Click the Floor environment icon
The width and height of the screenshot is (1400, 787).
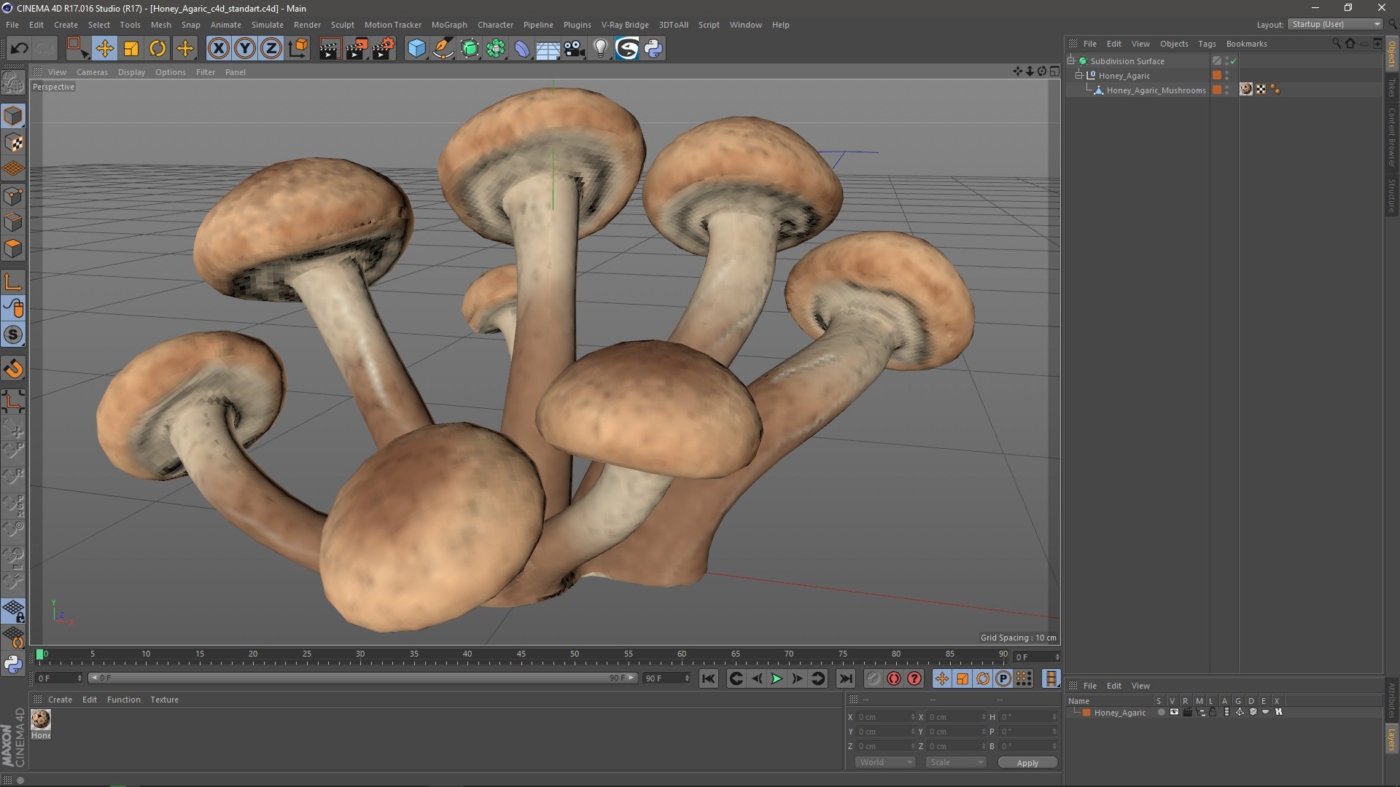(548, 49)
